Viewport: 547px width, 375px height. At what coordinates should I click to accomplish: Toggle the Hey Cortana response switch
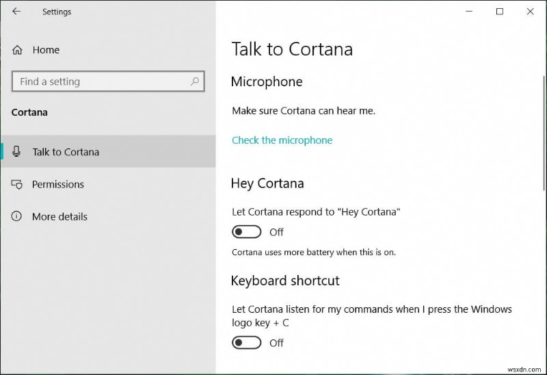[247, 232]
